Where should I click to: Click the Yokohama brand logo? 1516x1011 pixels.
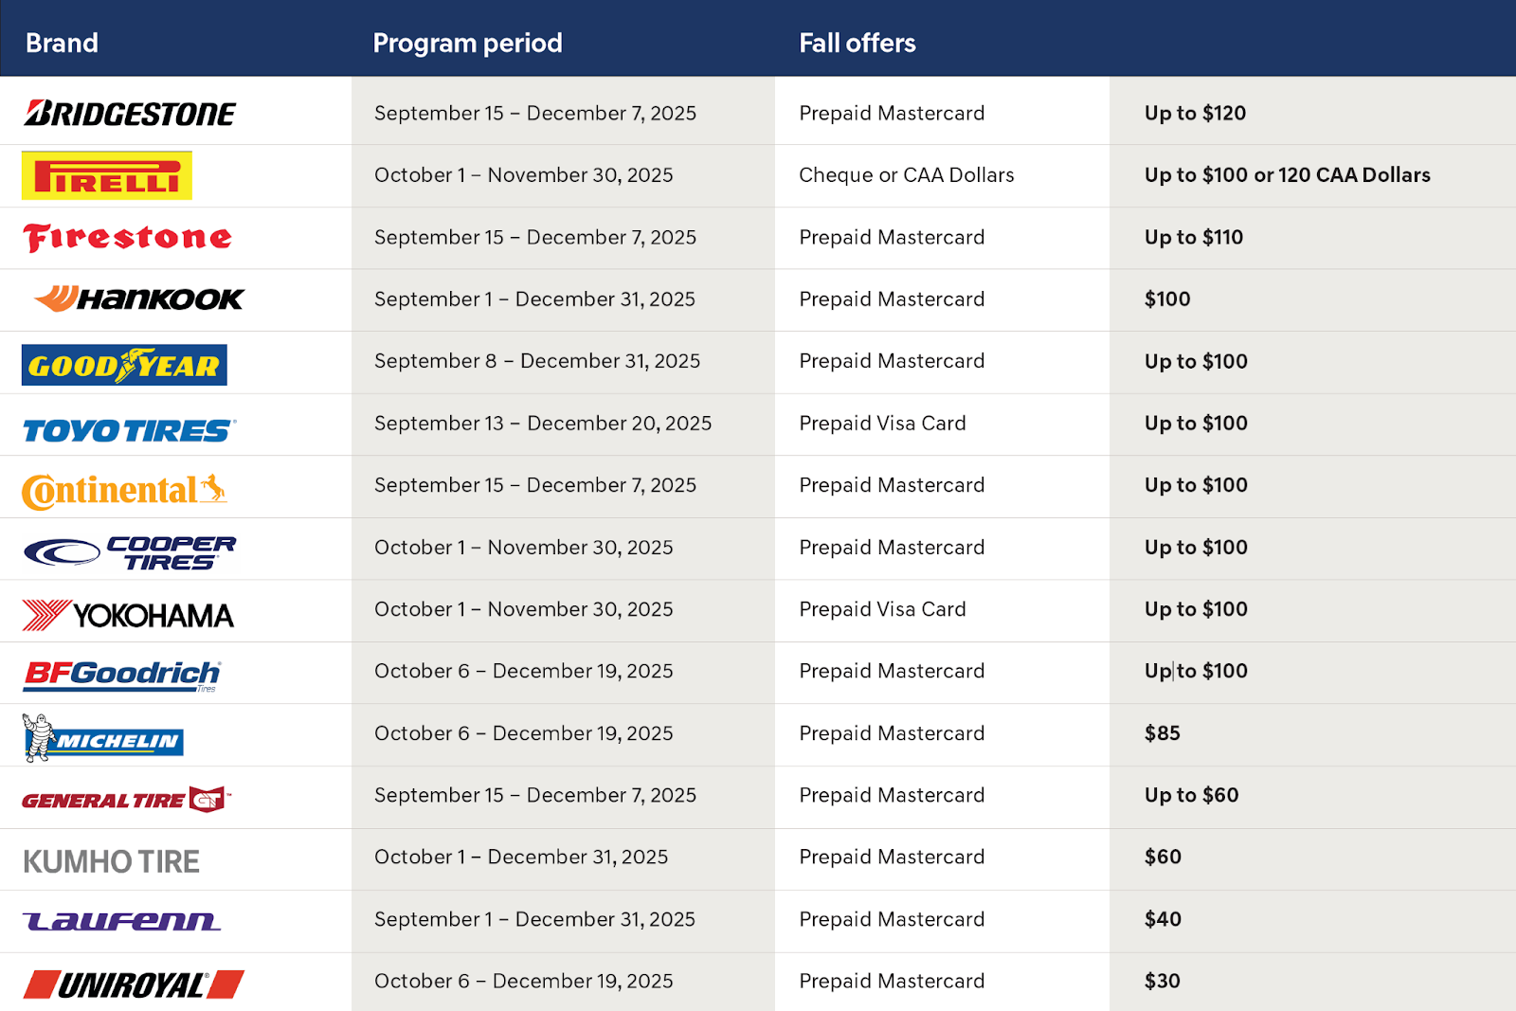[128, 616]
